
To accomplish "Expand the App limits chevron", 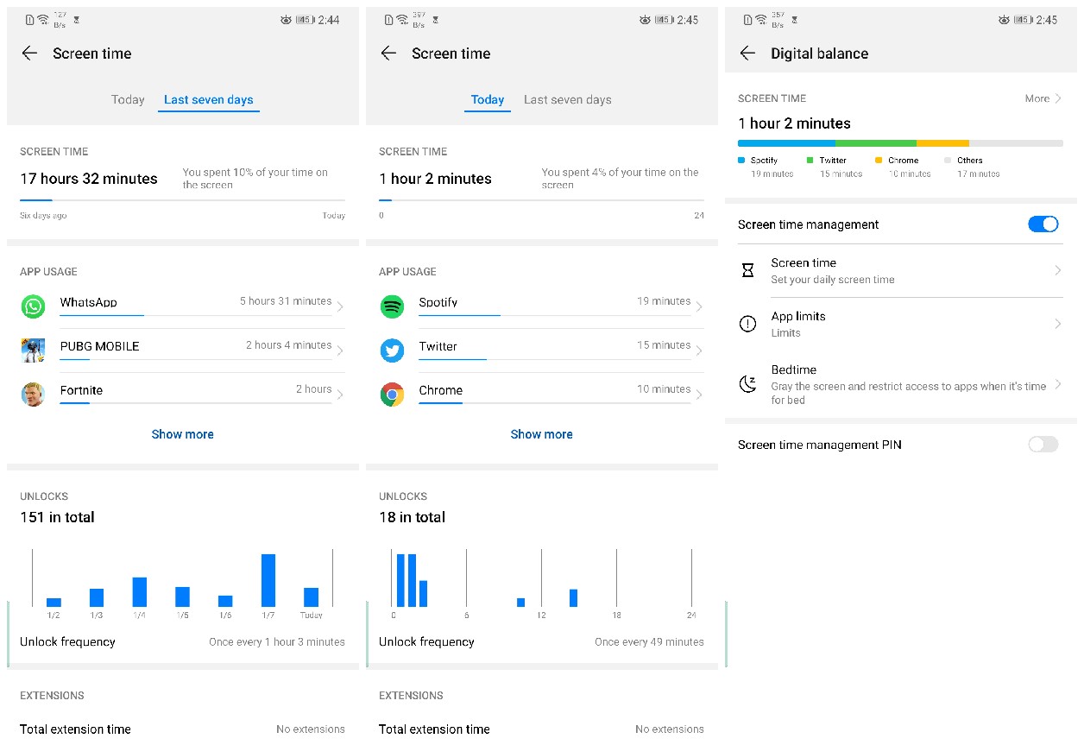I will coord(1057,324).
